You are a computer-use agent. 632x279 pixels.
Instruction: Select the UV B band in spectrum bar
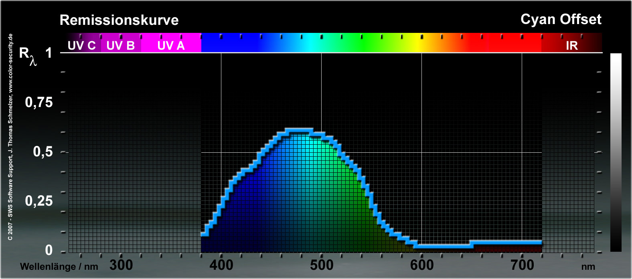[120, 45]
